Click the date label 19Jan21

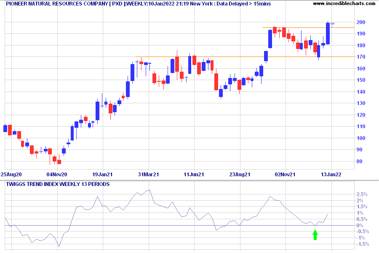[x=102, y=174]
